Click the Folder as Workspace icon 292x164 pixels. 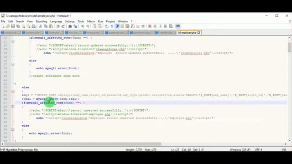[138, 26]
